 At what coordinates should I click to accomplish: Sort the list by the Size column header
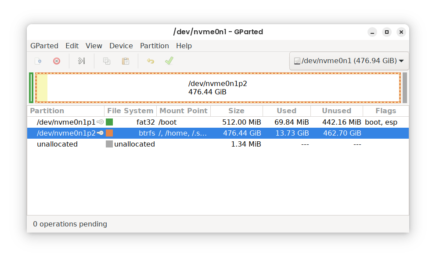(x=236, y=111)
